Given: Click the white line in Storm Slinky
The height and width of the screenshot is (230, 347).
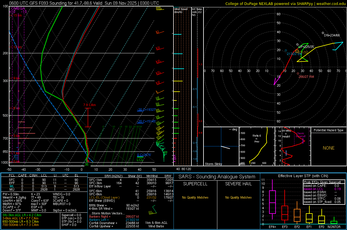Looking at the screenshot, I should [226, 147].
